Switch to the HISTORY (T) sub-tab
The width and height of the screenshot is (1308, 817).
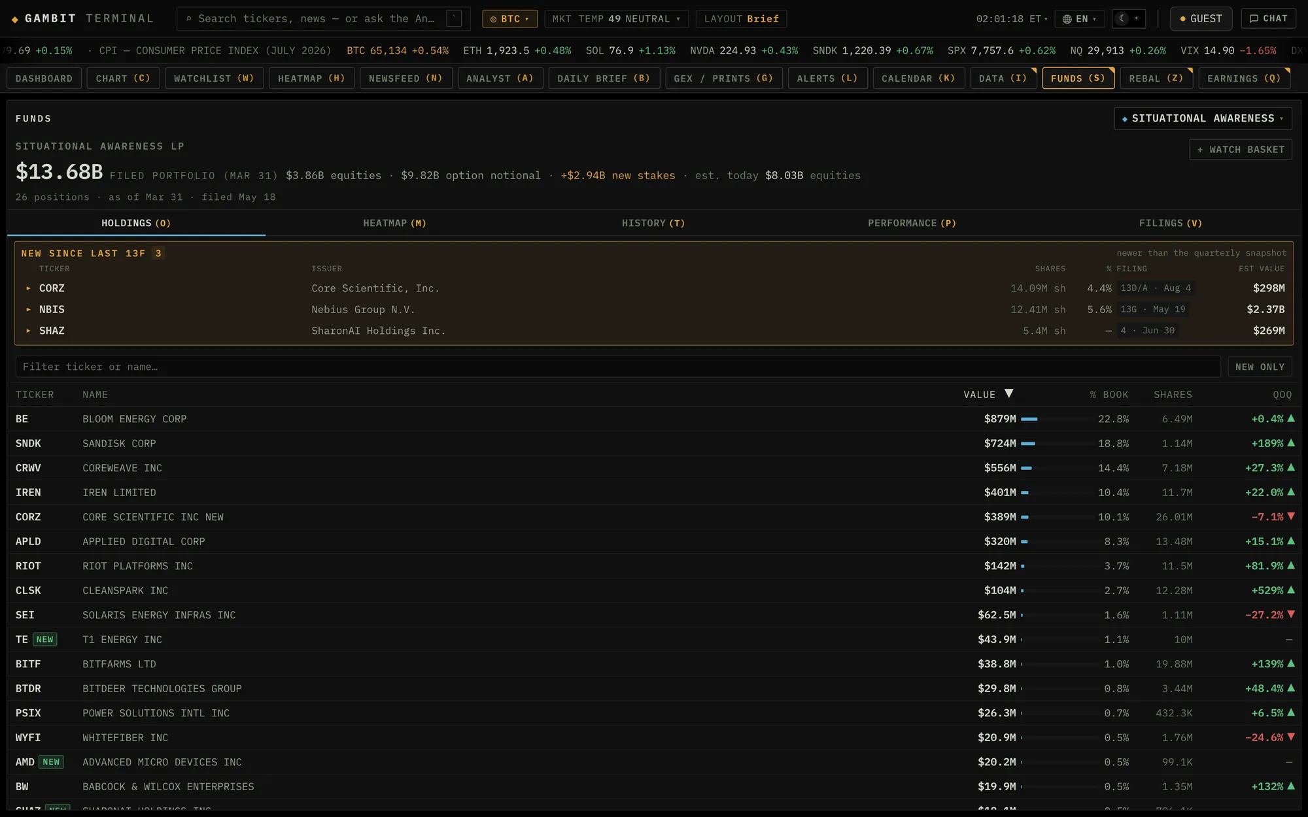(653, 223)
